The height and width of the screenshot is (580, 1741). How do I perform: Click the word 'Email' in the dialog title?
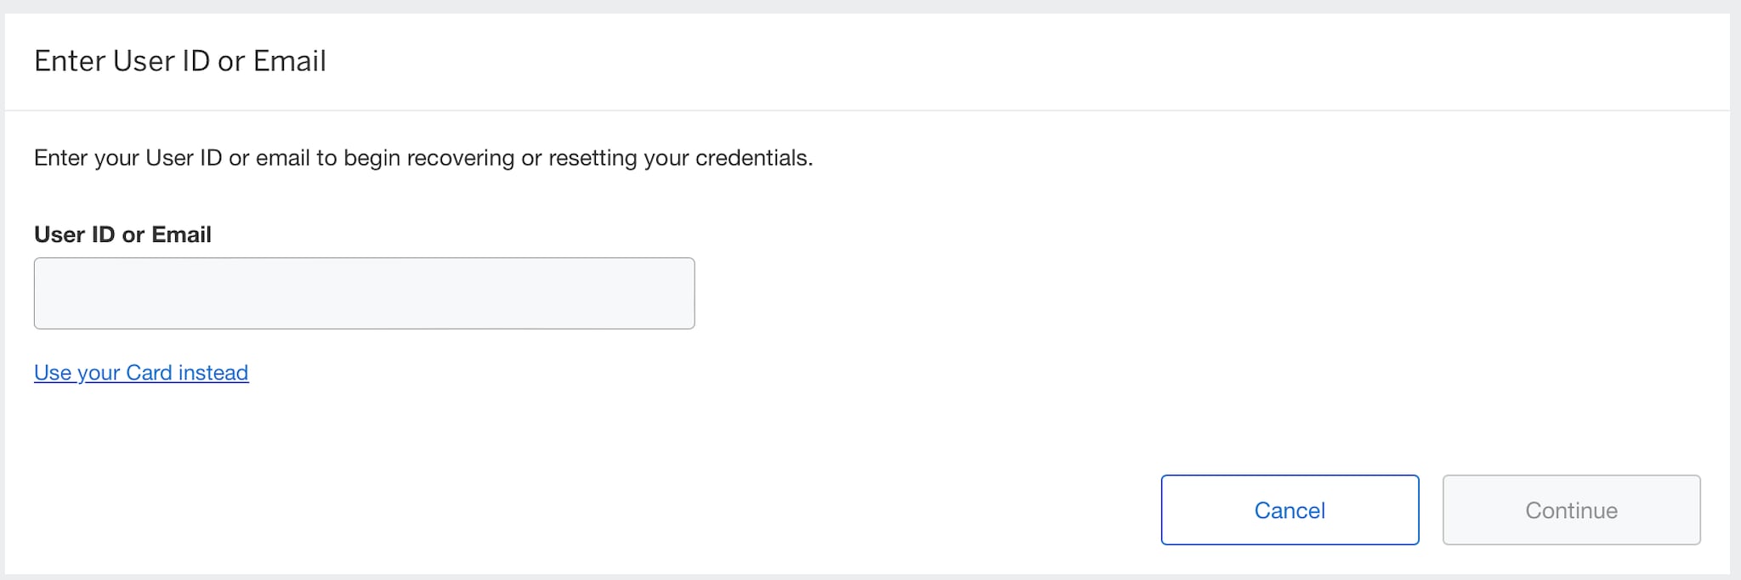tap(289, 61)
